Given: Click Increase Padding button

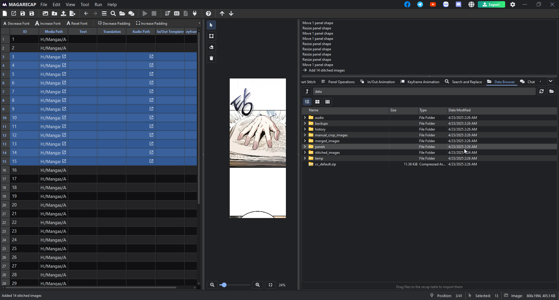Looking at the screenshot, I should coord(152,23).
